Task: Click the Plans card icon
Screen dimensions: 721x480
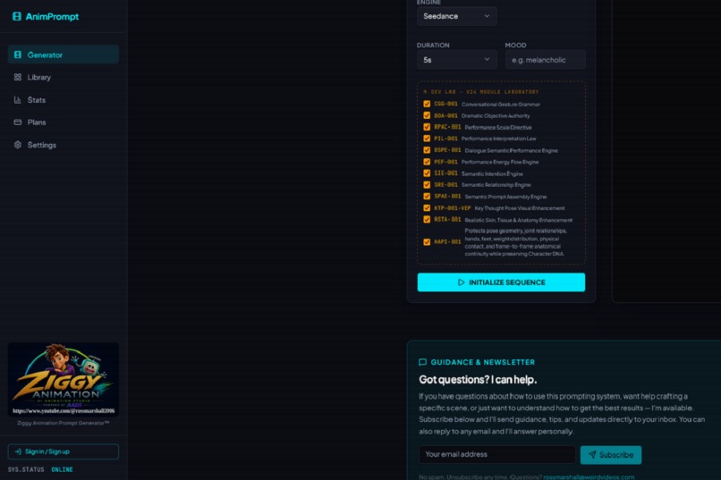Action: click(18, 122)
